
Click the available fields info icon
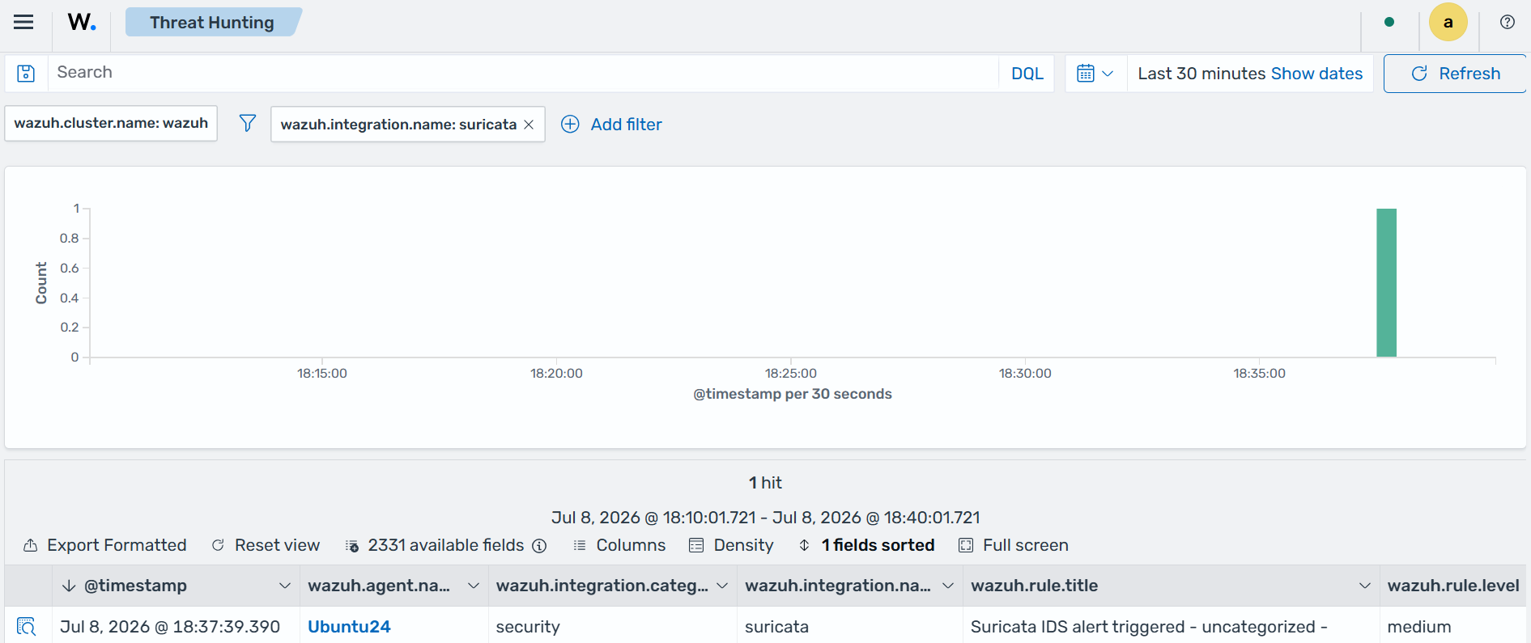(539, 546)
